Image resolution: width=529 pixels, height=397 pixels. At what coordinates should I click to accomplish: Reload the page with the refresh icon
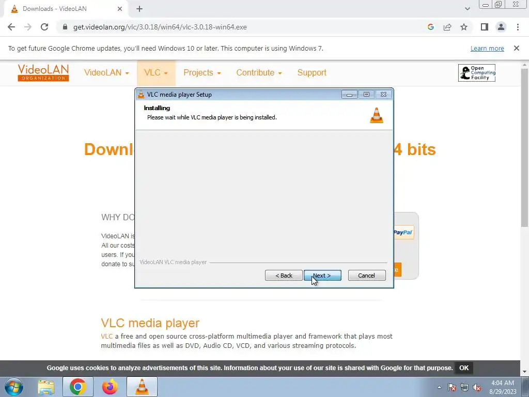44,27
